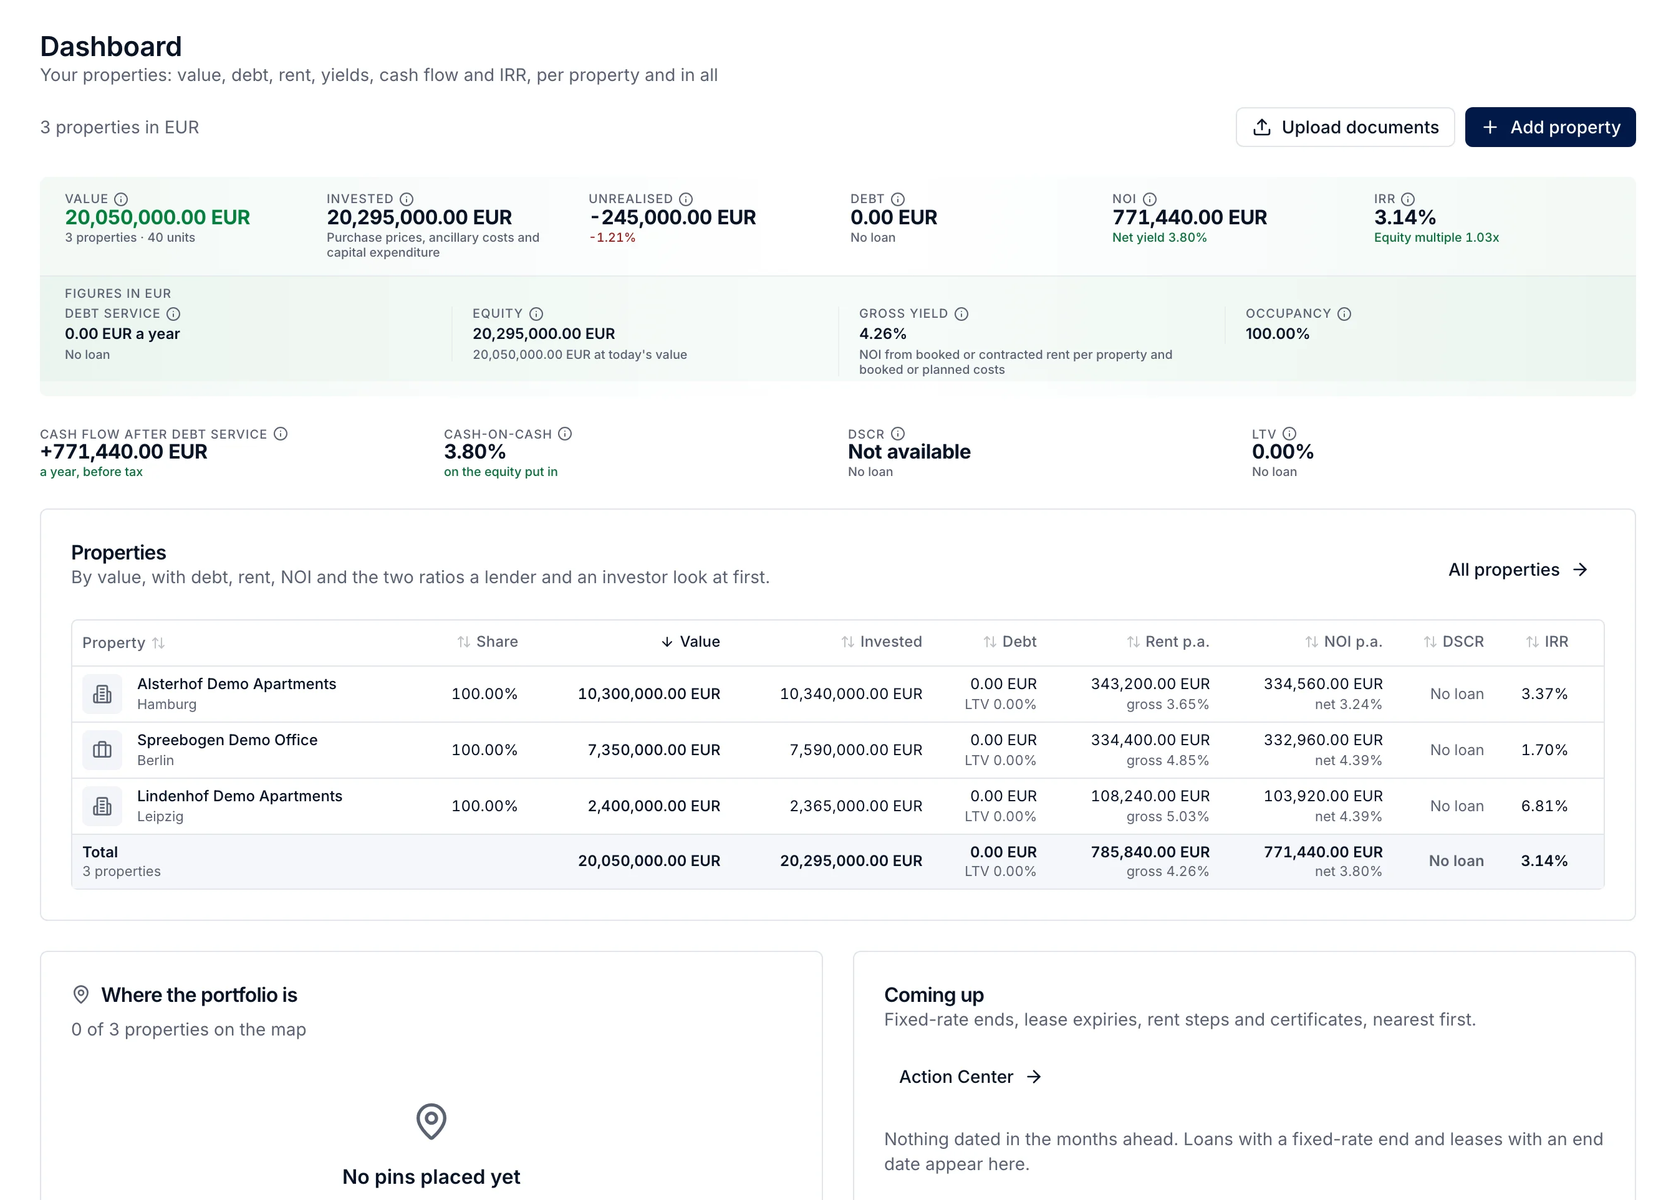Click the Add property button
The width and height of the screenshot is (1676, 1200).
pos(1549,127)
